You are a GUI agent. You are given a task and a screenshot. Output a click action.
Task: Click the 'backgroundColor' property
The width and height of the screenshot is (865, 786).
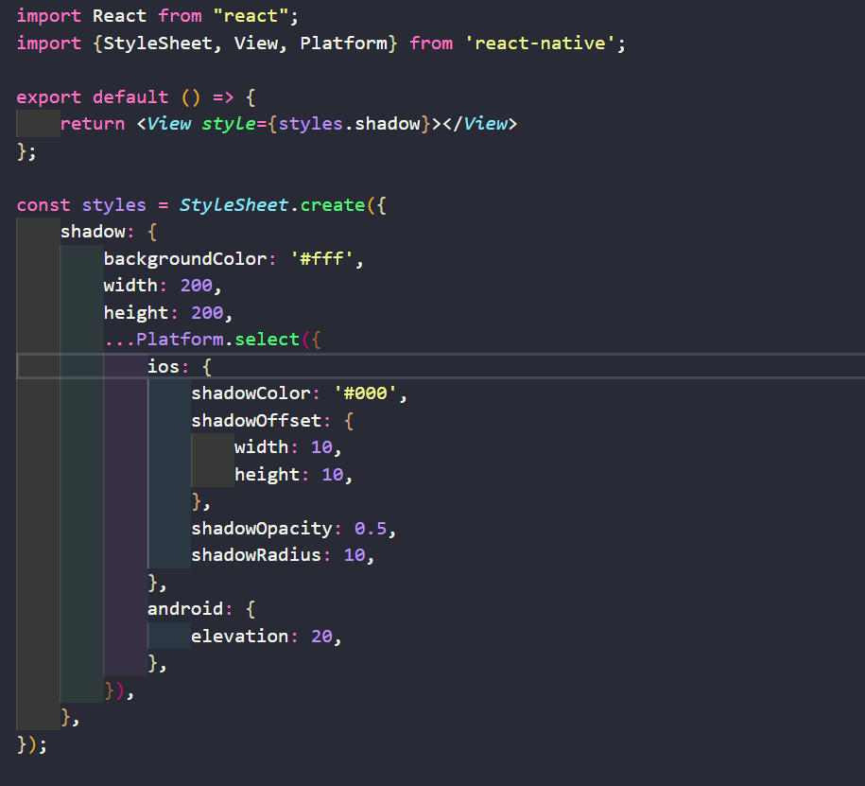pos(185,259)
